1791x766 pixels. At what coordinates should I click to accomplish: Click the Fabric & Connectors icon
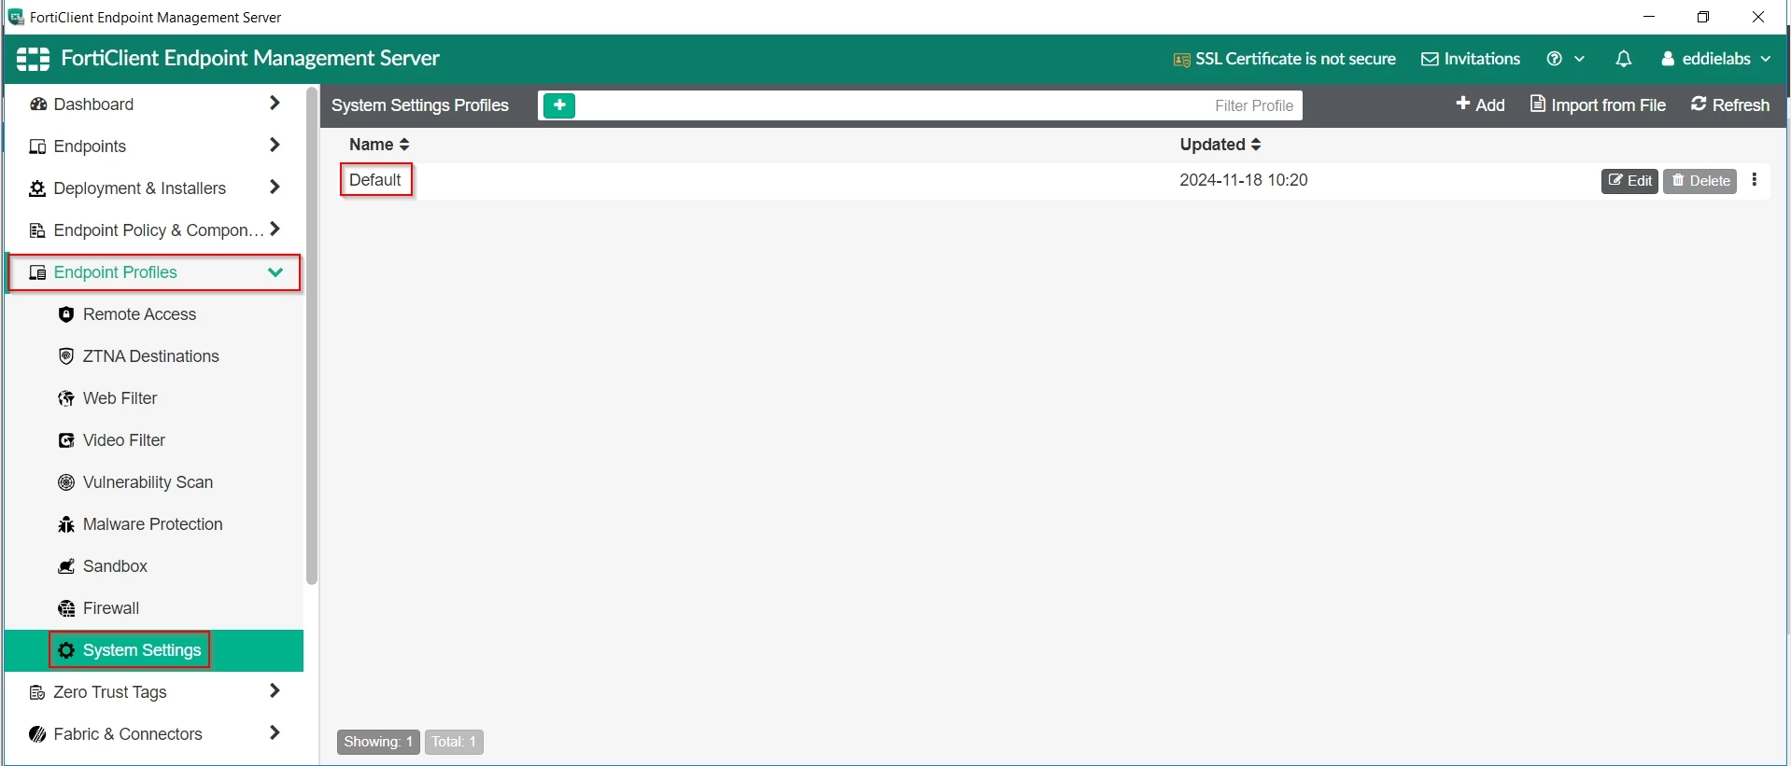38,734
